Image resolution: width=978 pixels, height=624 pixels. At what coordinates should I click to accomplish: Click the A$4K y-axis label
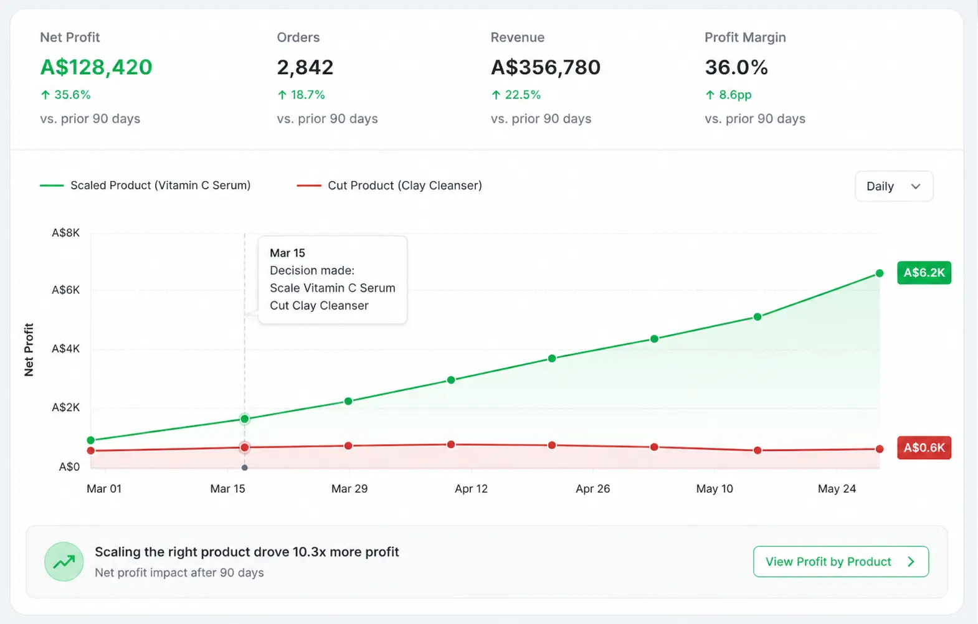coord(65,349)
